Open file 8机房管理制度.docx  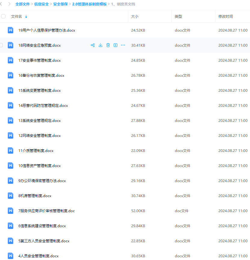[x=35, y=196]
